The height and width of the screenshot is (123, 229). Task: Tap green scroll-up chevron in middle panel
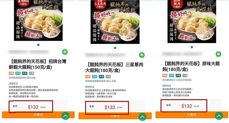click(x=142, y=117)
